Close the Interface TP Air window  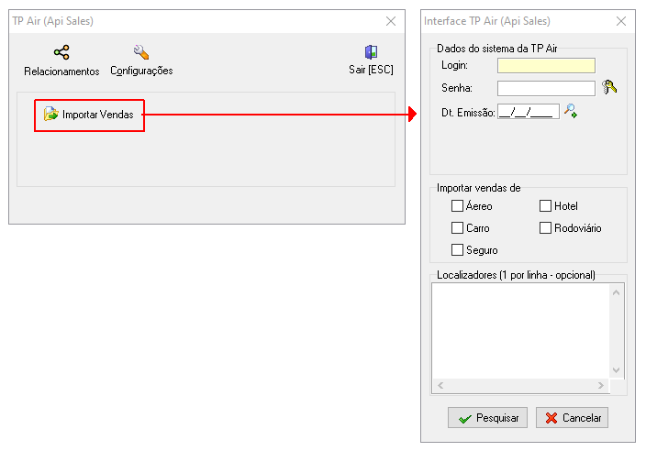(621, 21)
